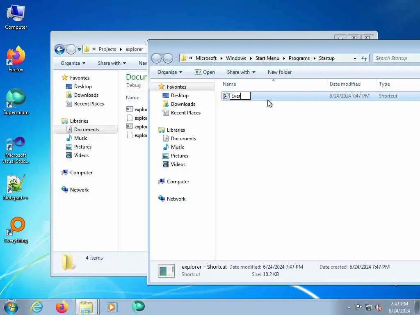This screenshot has width=420, height=315.
Task: Open the taskbar clock showing 7:47 PM
Action: click(399, 307)
